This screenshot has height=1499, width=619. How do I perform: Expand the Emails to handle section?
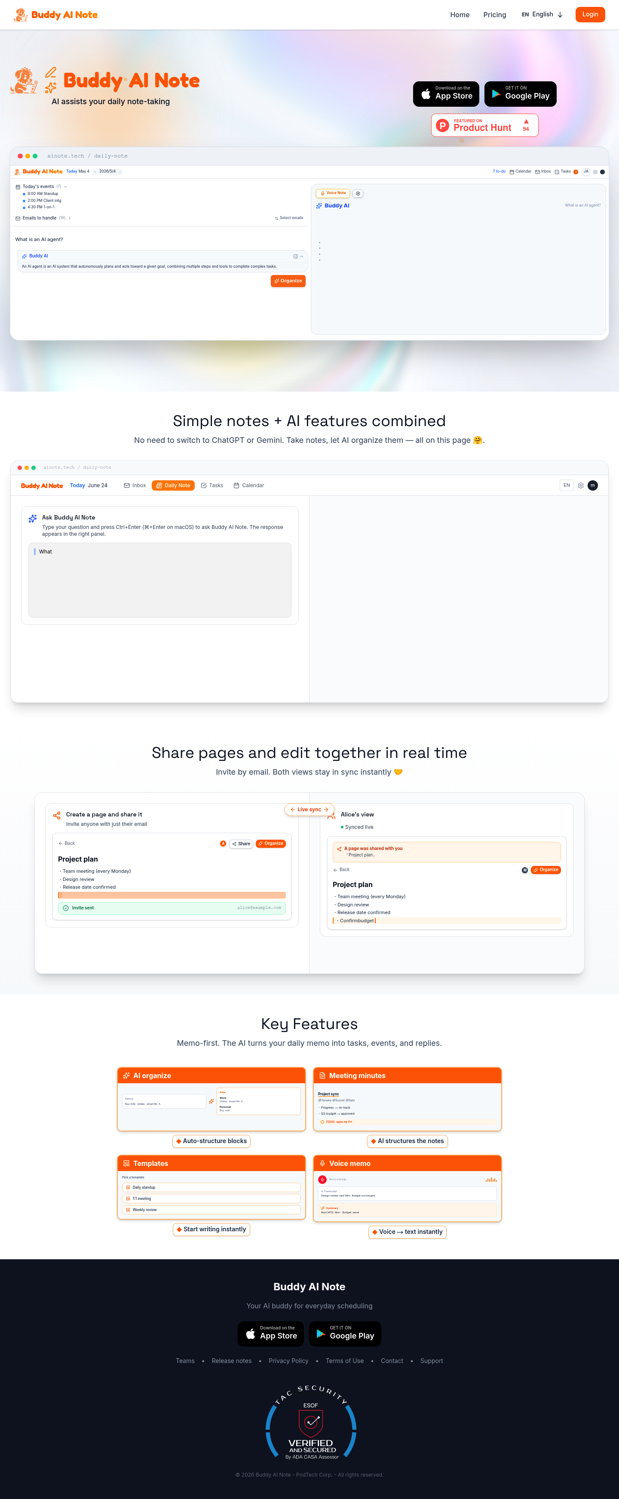pos(70,218)
